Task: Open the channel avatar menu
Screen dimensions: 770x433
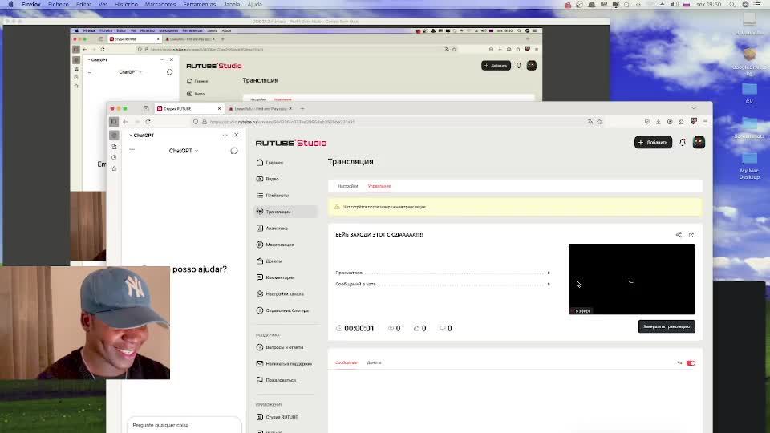Action: 699,143
